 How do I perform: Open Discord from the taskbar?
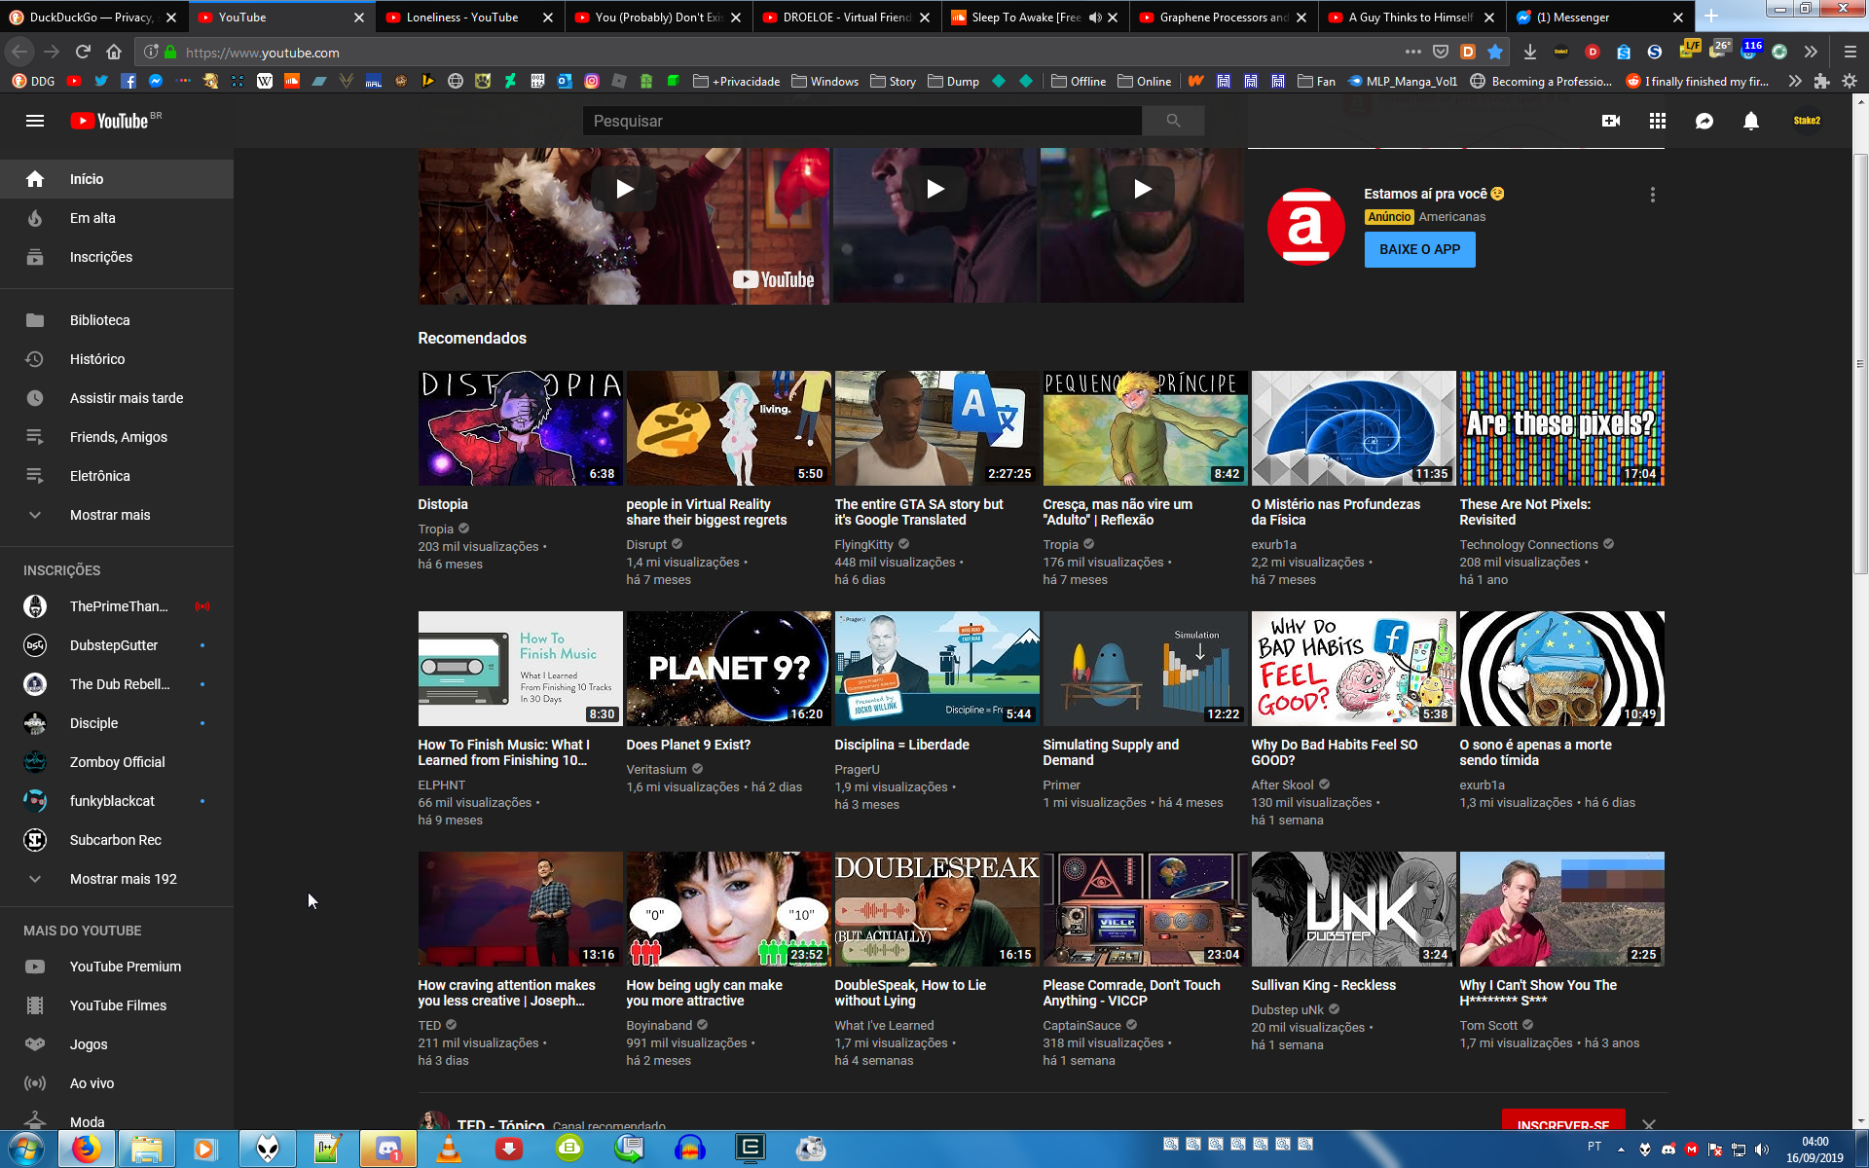(388, 1150)
